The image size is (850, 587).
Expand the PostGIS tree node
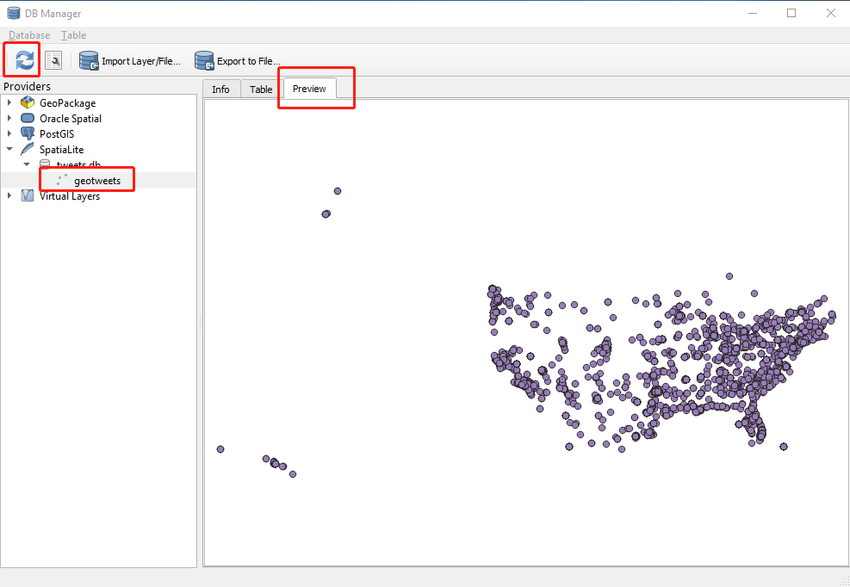8,133
